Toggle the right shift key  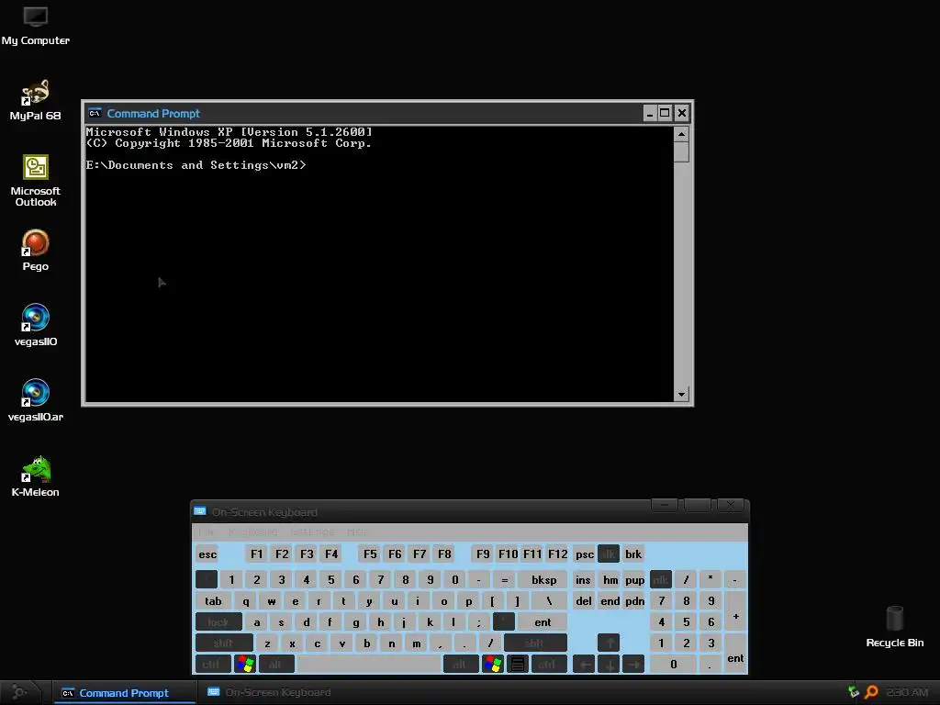(x=535, y=643)
